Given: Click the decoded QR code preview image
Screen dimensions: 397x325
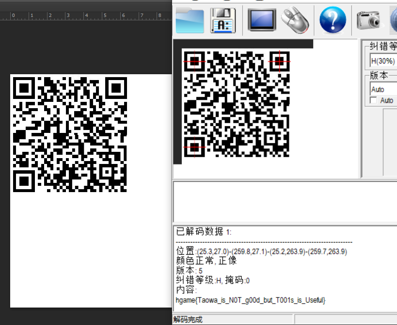Looking at the screenshot, I should coord(237,104).
